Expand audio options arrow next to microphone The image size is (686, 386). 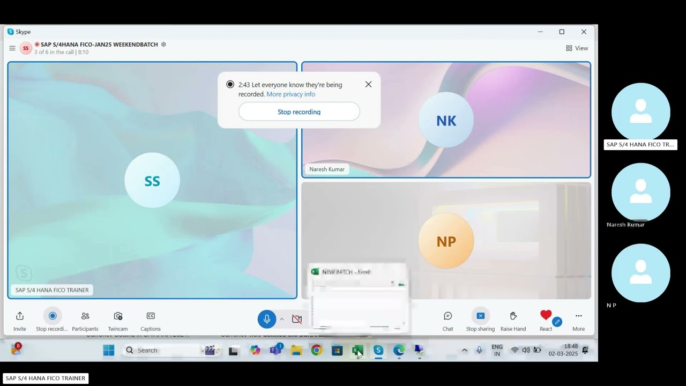click(x=282, y=319)
